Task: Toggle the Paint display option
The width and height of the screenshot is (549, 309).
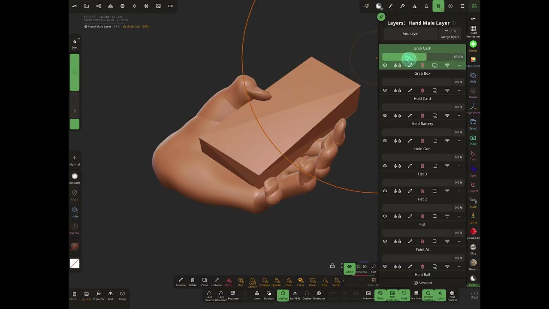Action: coord(380,295)
